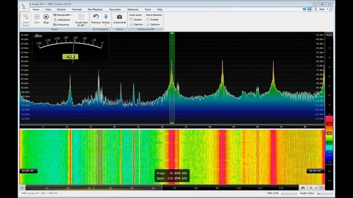Open the Favourites tab
Screen dimensions: 353x198
pyautogui.click(x=115, y=9)
